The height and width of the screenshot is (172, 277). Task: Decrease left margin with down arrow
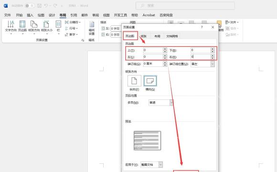[x=165, y=58]
